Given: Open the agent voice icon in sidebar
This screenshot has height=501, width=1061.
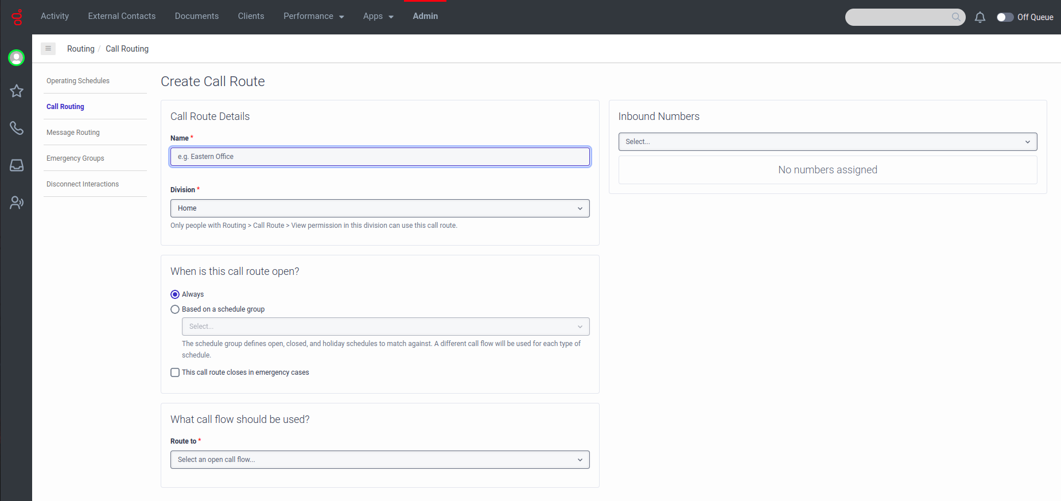Looking at the screenshot, I should pyautogui.click(x=17, y=203).
